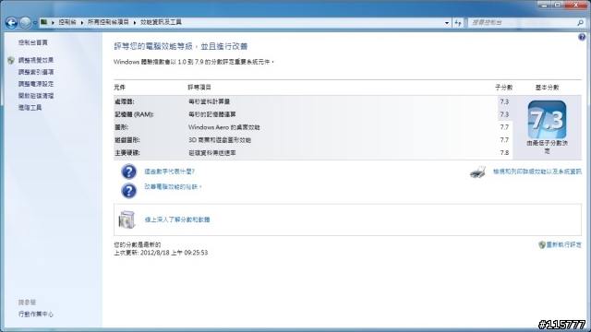Expand the arrow before 控制台 breadcrumb
This screenshot has height=332, width=591.
(x=53, y=22)
